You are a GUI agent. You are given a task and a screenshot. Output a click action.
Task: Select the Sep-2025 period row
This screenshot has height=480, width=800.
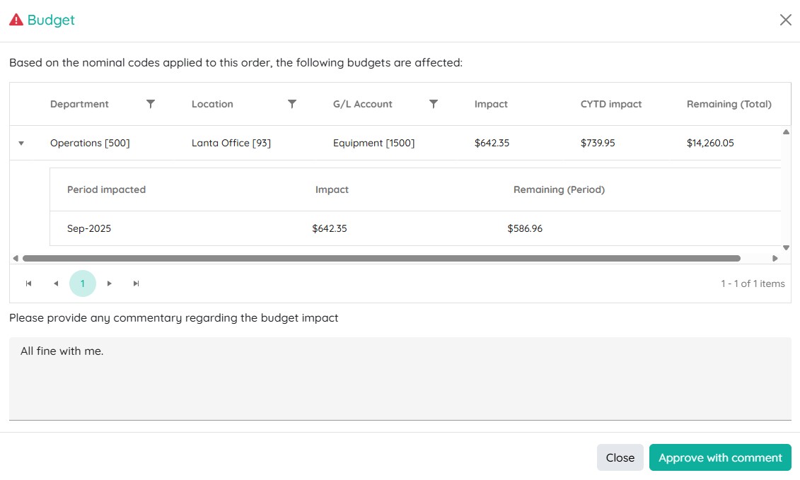tap(89, 228)
